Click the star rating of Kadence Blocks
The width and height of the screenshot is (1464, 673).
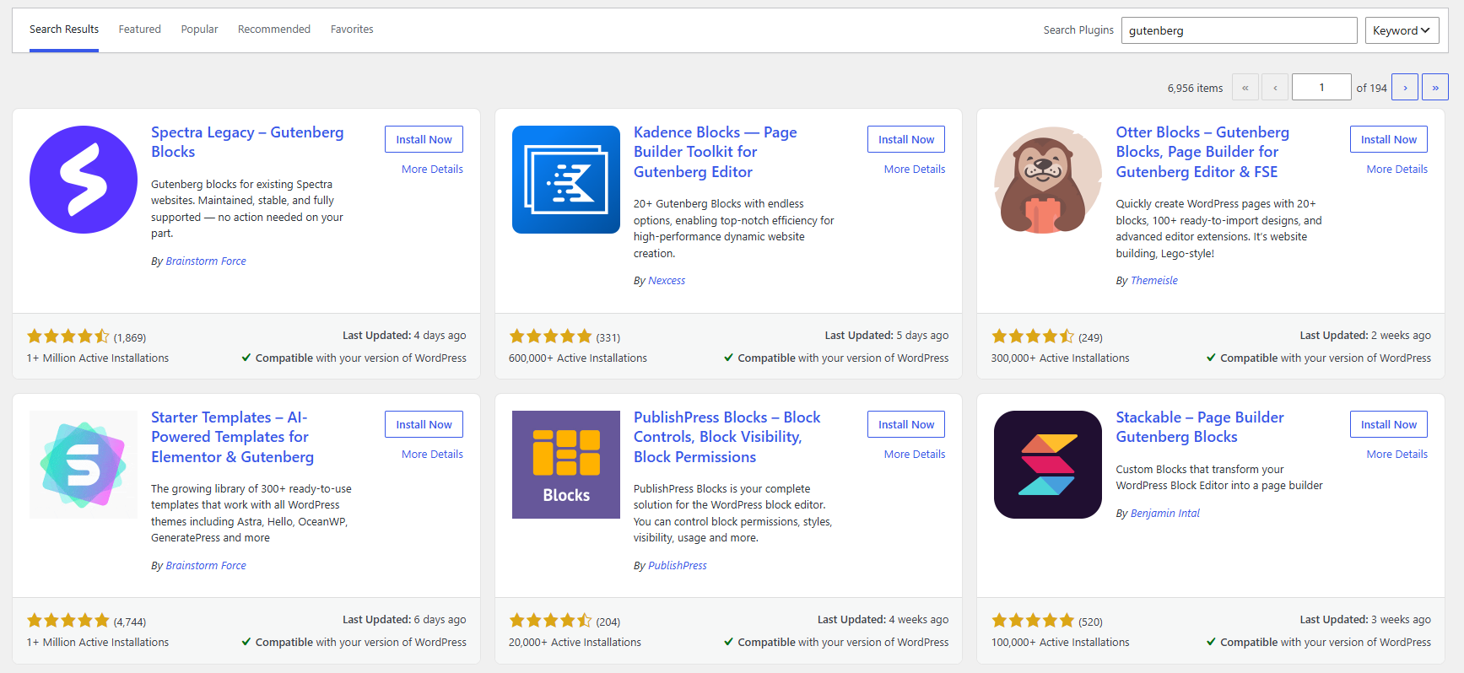[551, 336]
